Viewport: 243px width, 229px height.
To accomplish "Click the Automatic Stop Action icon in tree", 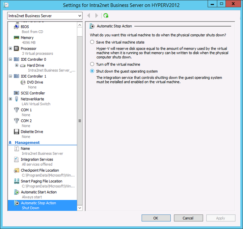I will [x=17, y=203].
